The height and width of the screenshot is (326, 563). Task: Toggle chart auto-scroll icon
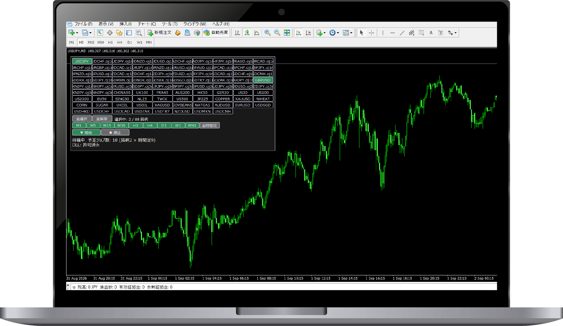pyautogui.click(x=298, y=33)
